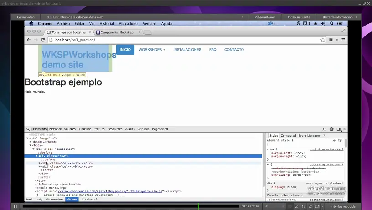Expand the head element in the DOM tree
The image size is (372, 210).
click(x=31, y=142)
